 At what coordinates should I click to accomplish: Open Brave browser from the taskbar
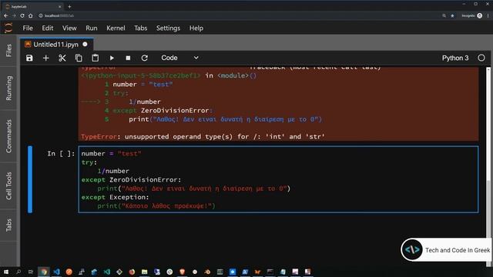point(182,272)
